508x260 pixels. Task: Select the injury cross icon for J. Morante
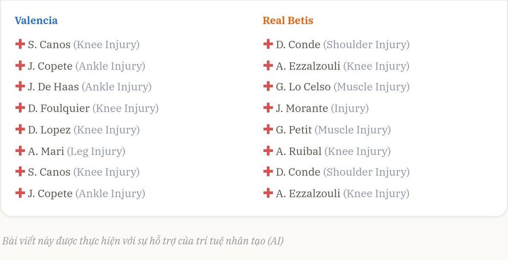coord(268,108)
